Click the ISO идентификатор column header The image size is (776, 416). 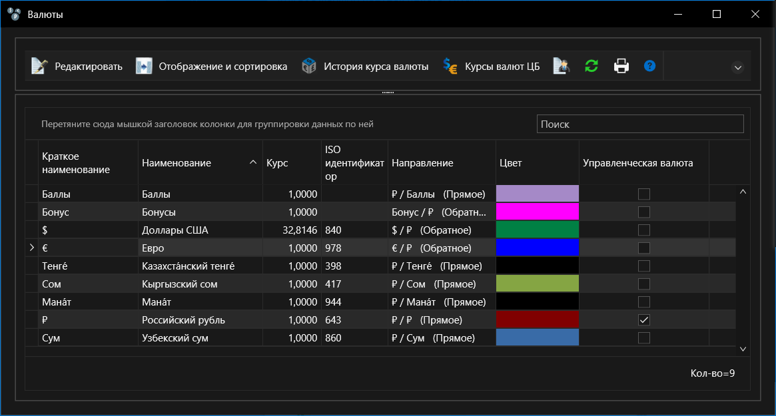click(x=354, y=163)
